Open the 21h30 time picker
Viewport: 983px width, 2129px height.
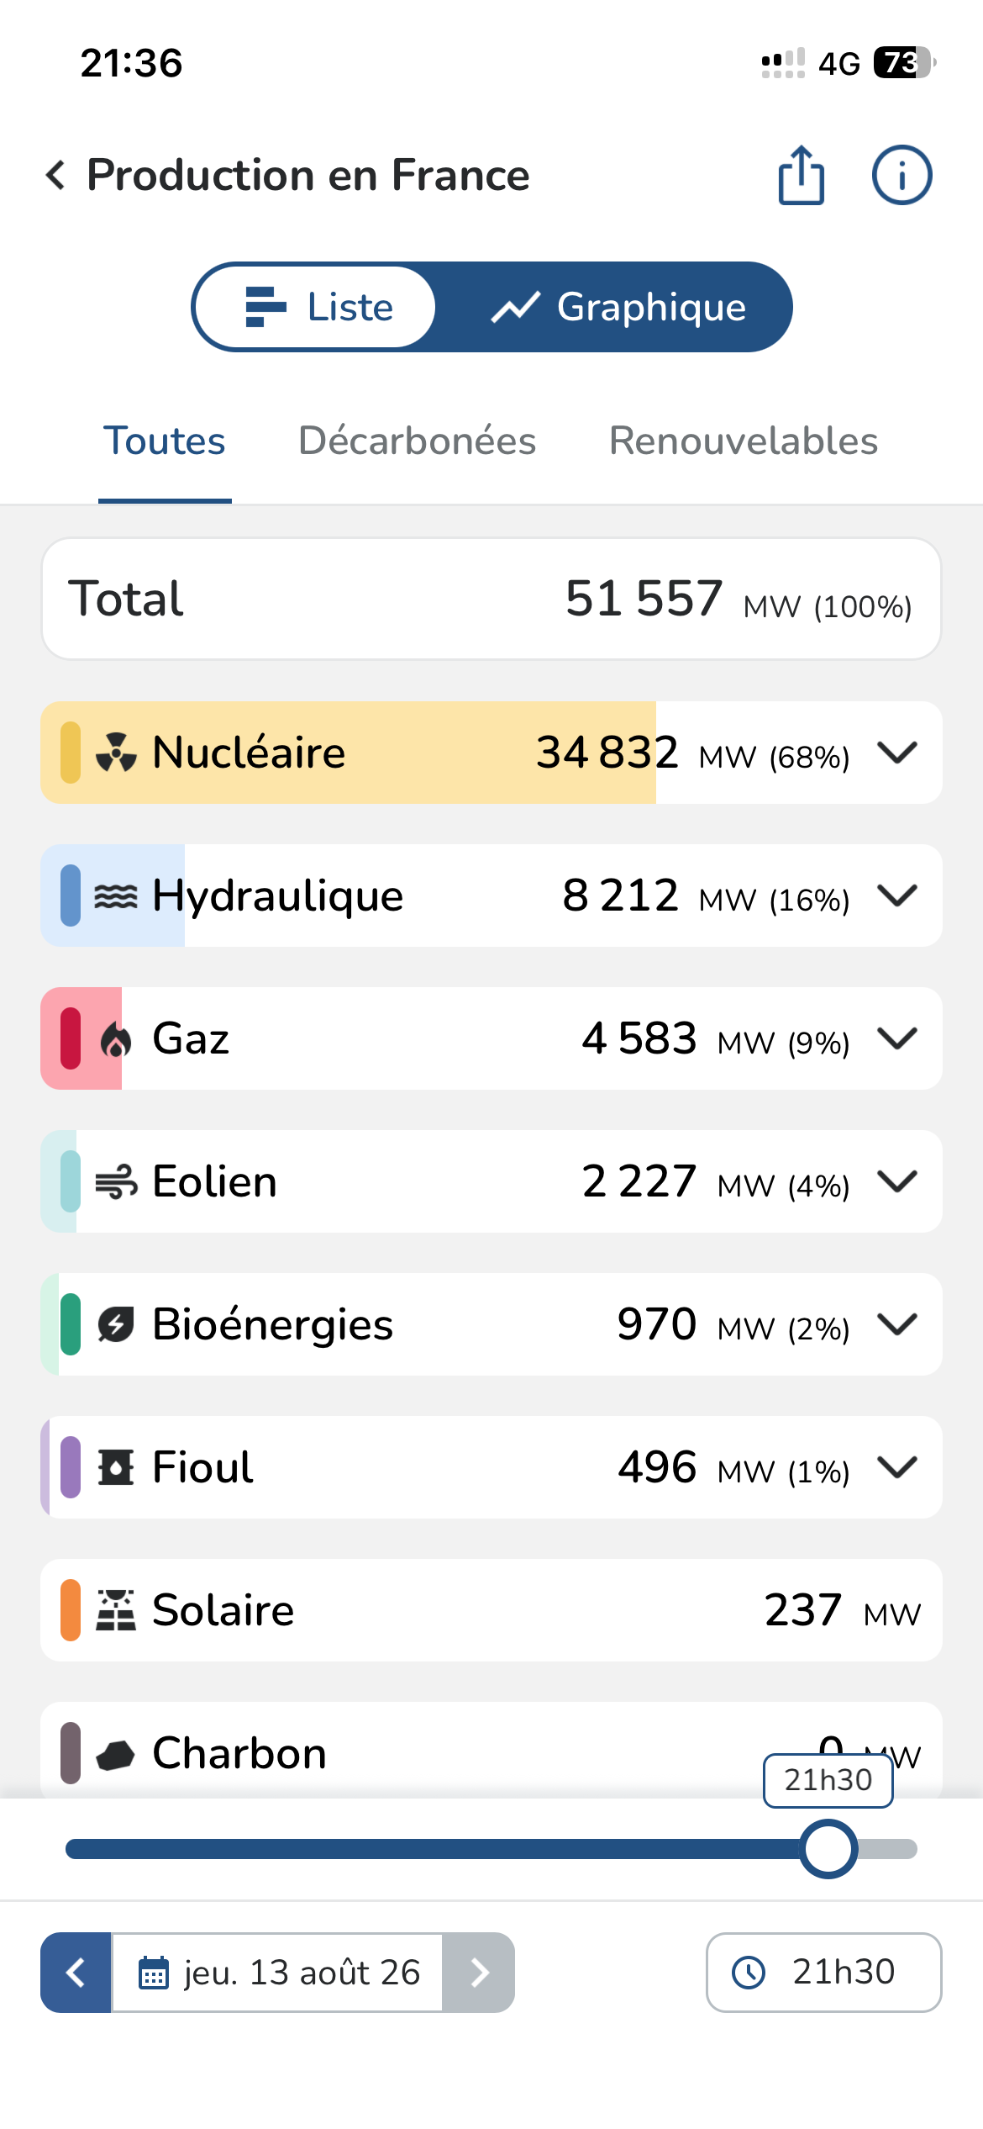823,1972
